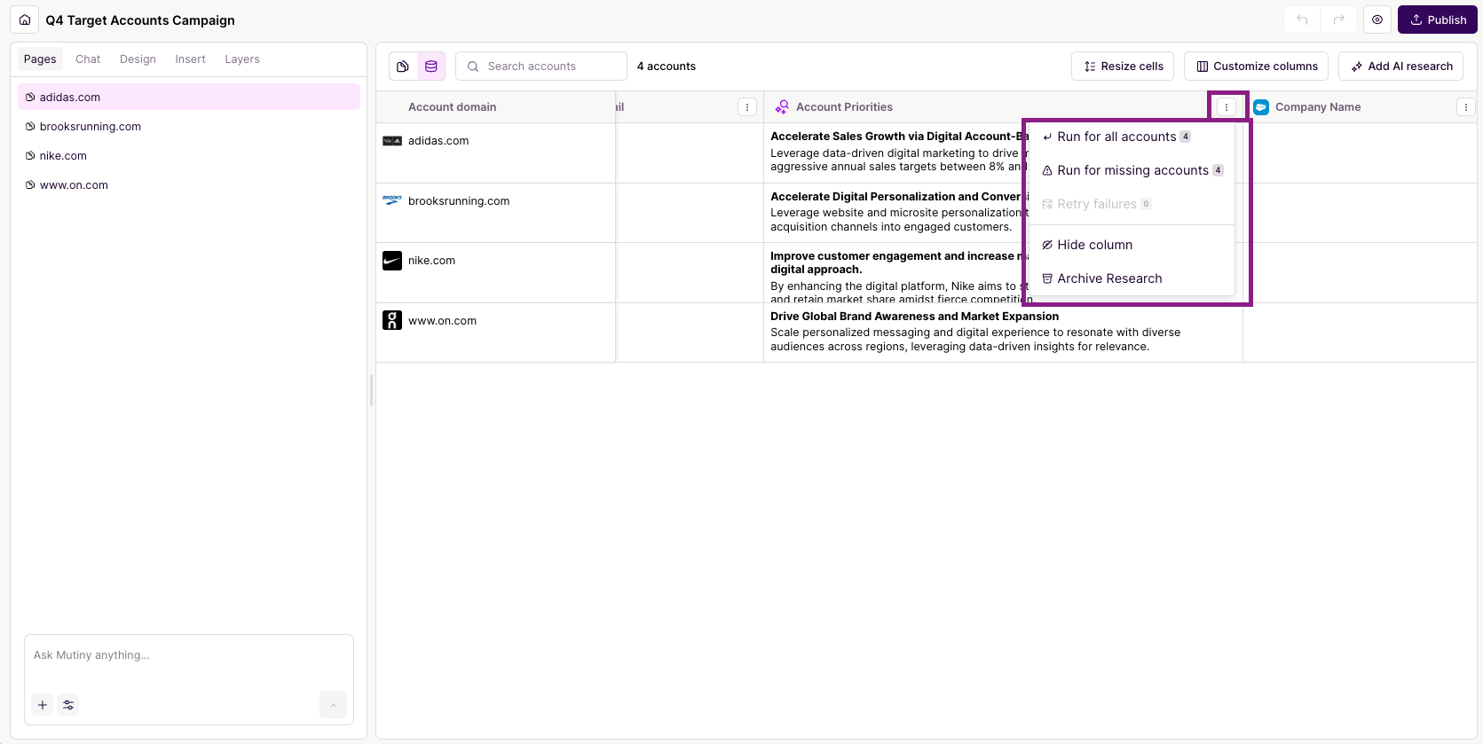Open the Accelerate Sales Growth priority cell
This screenshot has width=1483, height=744.
[895, 152]
